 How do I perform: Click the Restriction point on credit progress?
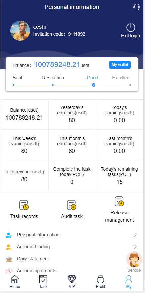pyautogui.click(x=53, y=85)
